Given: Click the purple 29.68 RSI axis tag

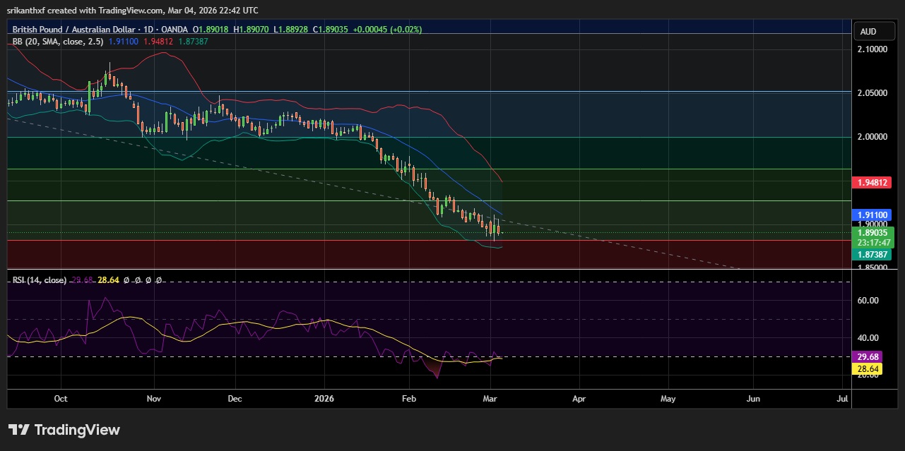Looking at the screenshot, I should pyautogui.click(x=866, y=357).
